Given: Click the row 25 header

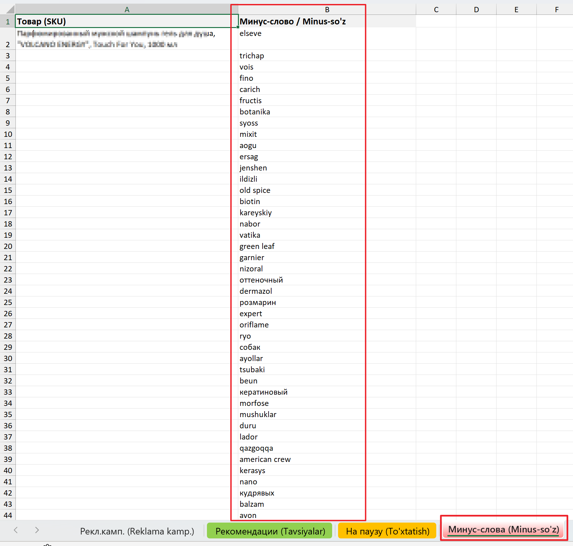Looking at the screenshot, I should [x=8, y=302].
